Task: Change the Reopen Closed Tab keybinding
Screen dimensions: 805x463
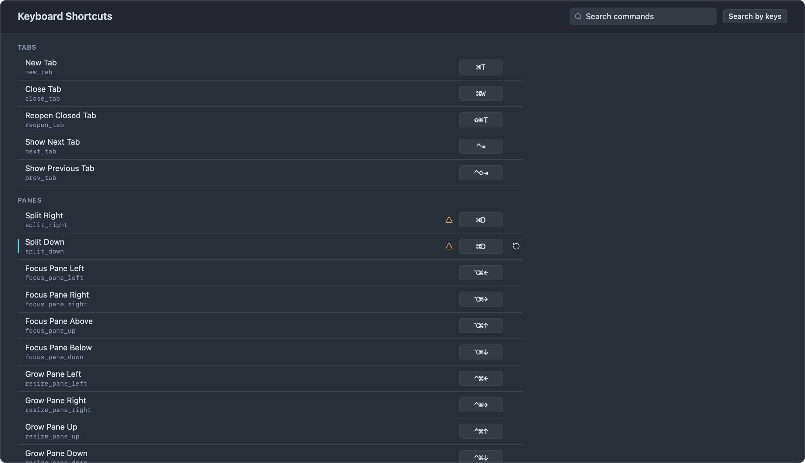Action: [x=481, y=120]
